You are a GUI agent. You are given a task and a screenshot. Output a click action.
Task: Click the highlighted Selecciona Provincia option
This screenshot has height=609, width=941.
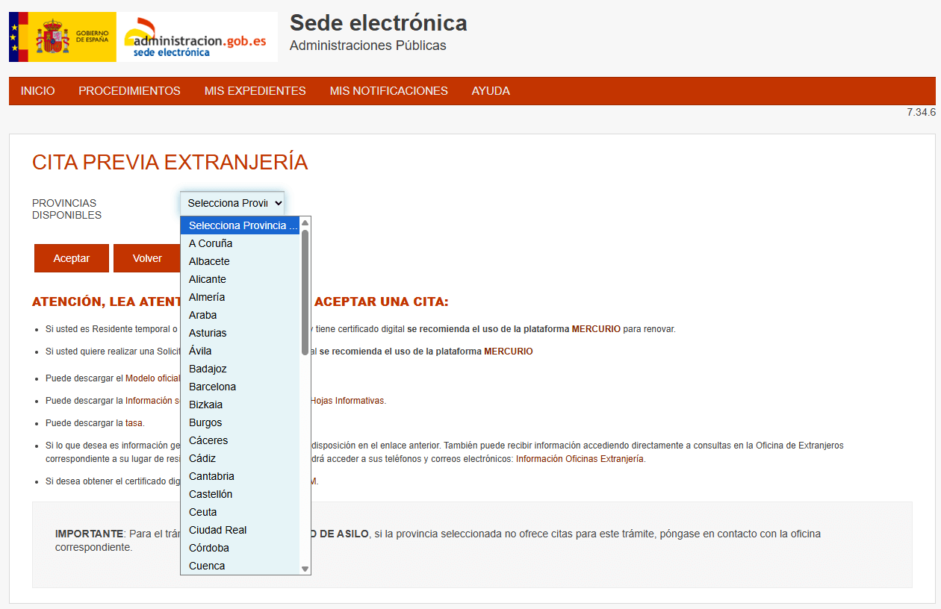pyautogui.click(x=240, y=225)
